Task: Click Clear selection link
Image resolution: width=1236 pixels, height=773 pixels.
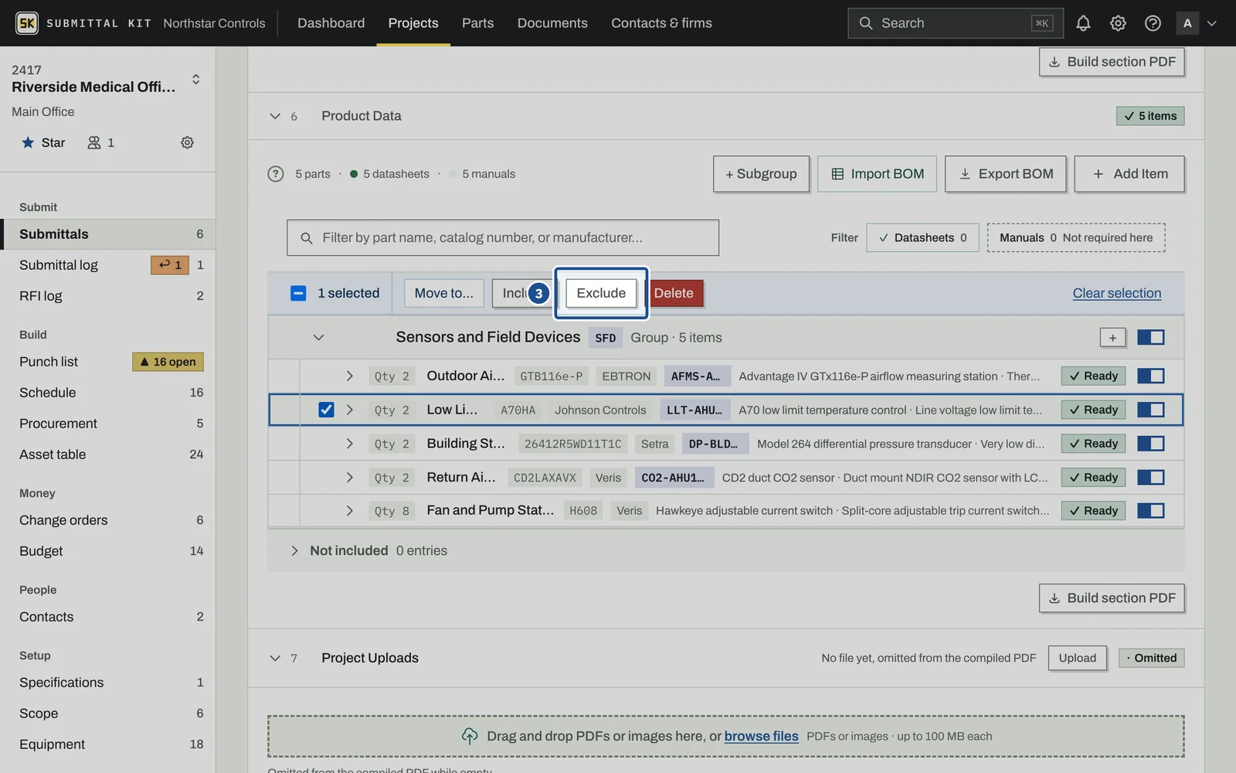Action: coord(1116,293)
